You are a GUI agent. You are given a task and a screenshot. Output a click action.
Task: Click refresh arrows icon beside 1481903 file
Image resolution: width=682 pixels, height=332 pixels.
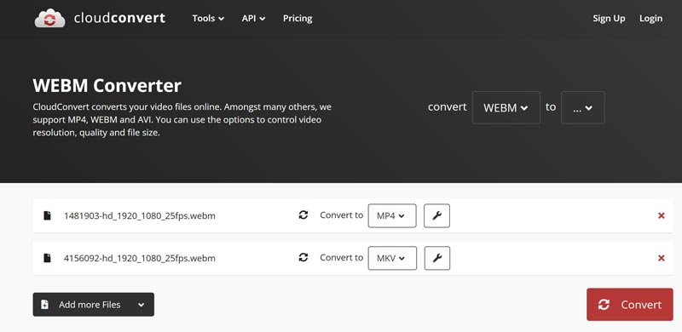click(303, 215)
